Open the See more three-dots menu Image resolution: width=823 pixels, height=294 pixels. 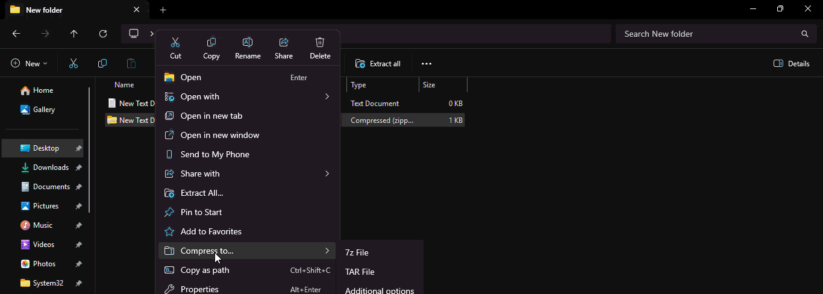click(427, 63)
